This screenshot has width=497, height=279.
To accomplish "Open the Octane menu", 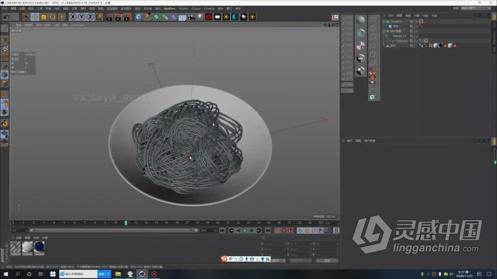I will tap(196, 9).
